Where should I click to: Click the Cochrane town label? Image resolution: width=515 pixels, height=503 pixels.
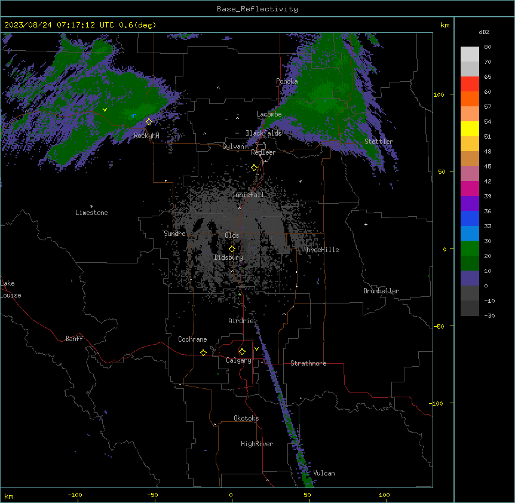[192, 339]
